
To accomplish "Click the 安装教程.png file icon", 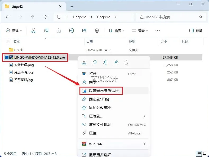I will coord(11,65).
